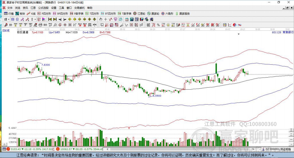Open the 江恩轮 Gann wheel
The width and height of the screenshot is (294, 158).
click(139, 14)
